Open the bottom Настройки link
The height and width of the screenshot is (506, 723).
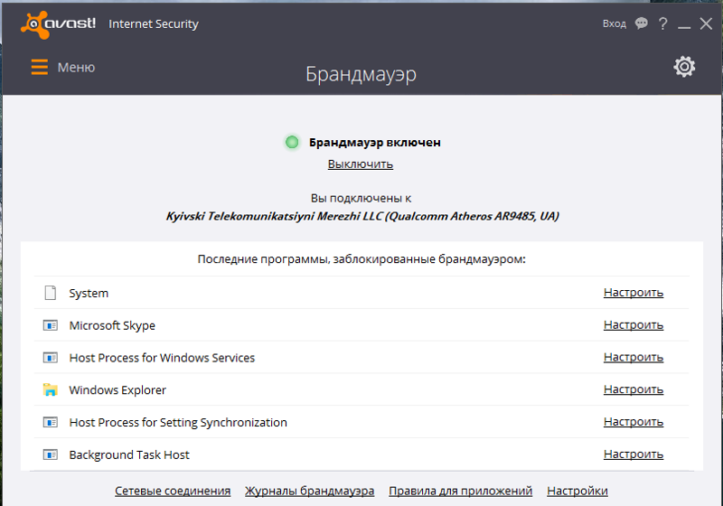coord(577,491)
